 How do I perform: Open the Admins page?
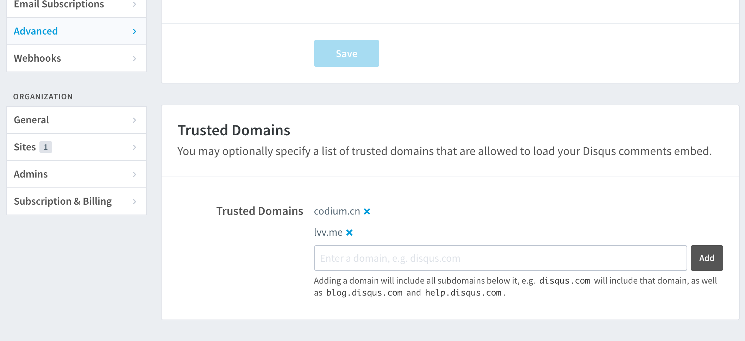(31, 174)
